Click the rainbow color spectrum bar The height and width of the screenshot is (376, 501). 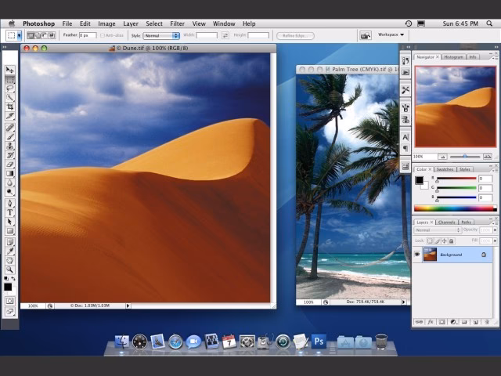tap(452, 208)
